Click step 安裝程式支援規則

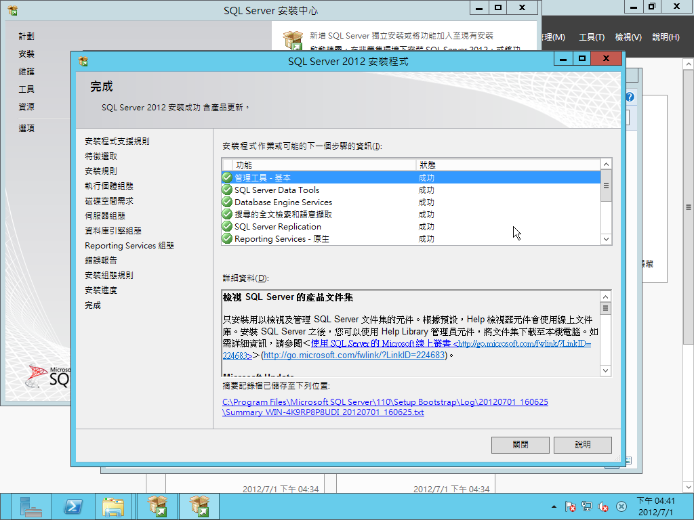pyautogui.click(x=117, y=141)
